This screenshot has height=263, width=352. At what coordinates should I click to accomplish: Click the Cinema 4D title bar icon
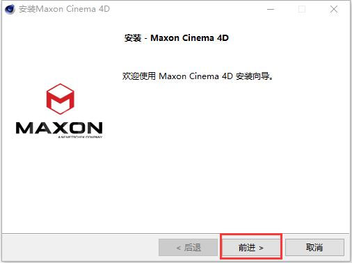(10, 9)
